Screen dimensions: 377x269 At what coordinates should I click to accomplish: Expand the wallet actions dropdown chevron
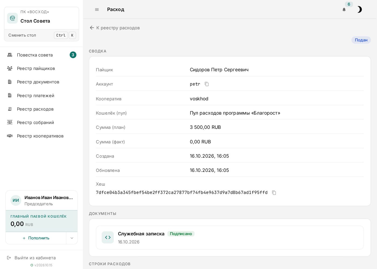tap(72, 238)
